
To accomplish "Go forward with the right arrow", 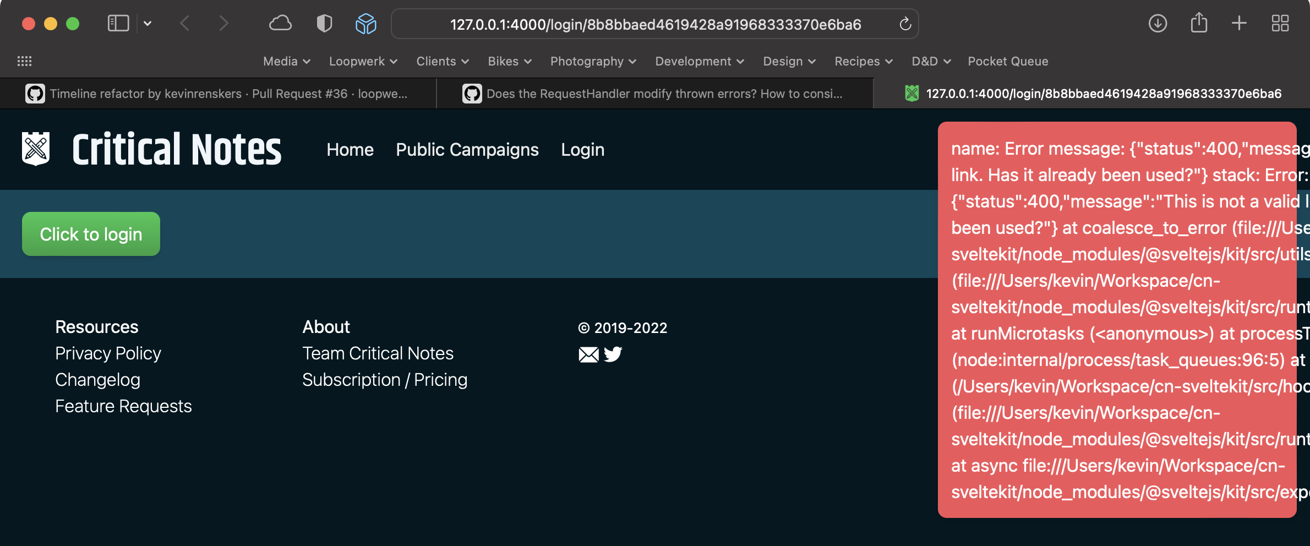I will pos(223,24).
